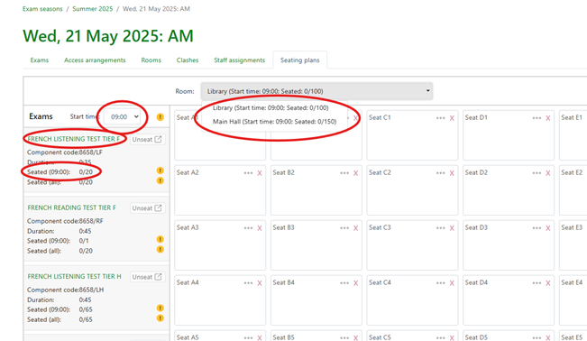The height and width of the screenshot is (341, 587).
Task: Remove Seat A3 with its X icon
Action: tap(260, 228)
